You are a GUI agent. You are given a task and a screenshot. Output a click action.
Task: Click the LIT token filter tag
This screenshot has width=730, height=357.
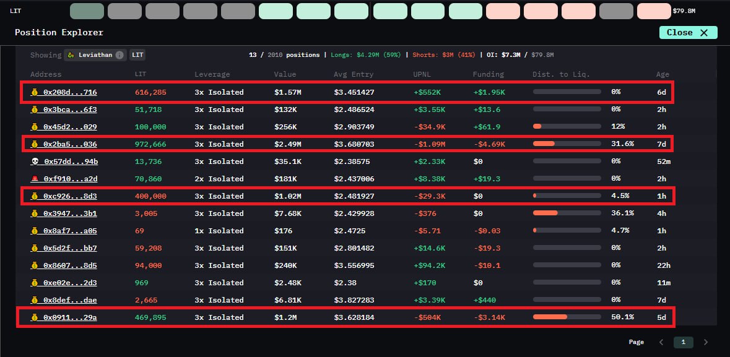[137, 55]
